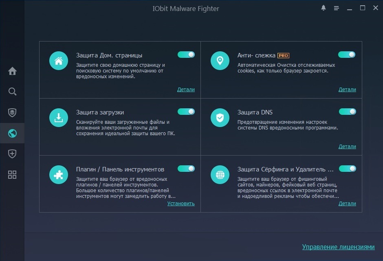Open the Home section in sidebar
The width and height of the screenshot is (383, 261).
tap(12, 71)
